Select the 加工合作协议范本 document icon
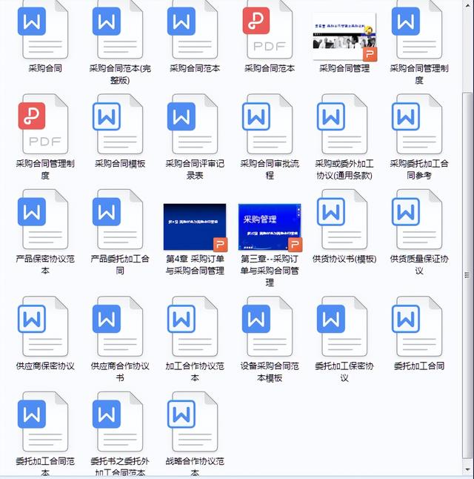The height and width of the screenshot is (479, 474). [193, 326]
